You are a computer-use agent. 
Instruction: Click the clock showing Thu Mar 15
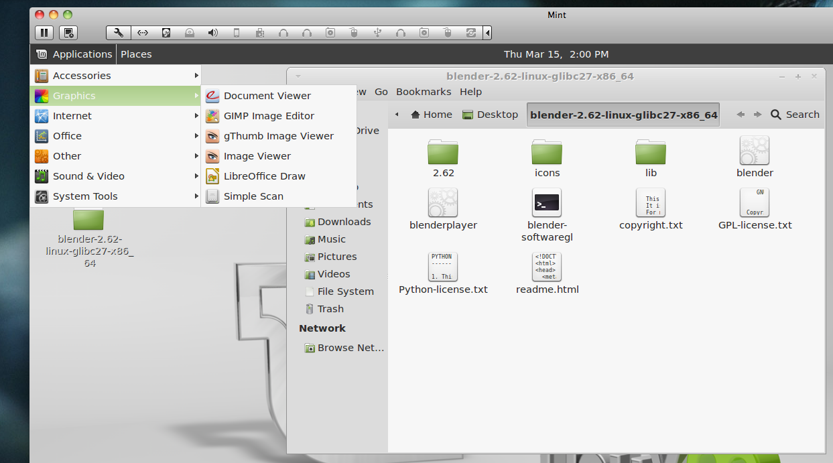tap(556, 54)
